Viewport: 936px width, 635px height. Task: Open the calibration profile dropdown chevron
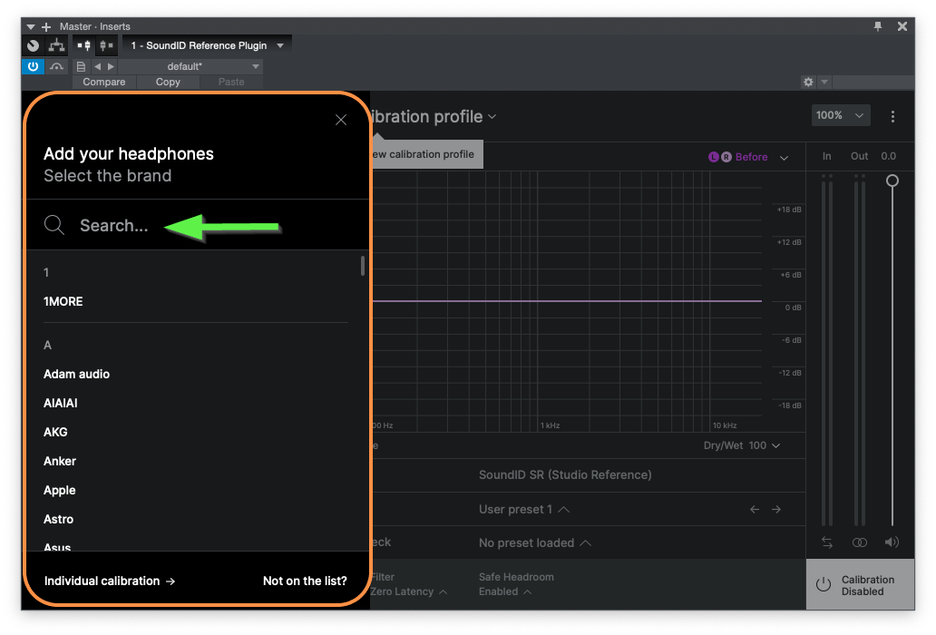click(492, 116)
